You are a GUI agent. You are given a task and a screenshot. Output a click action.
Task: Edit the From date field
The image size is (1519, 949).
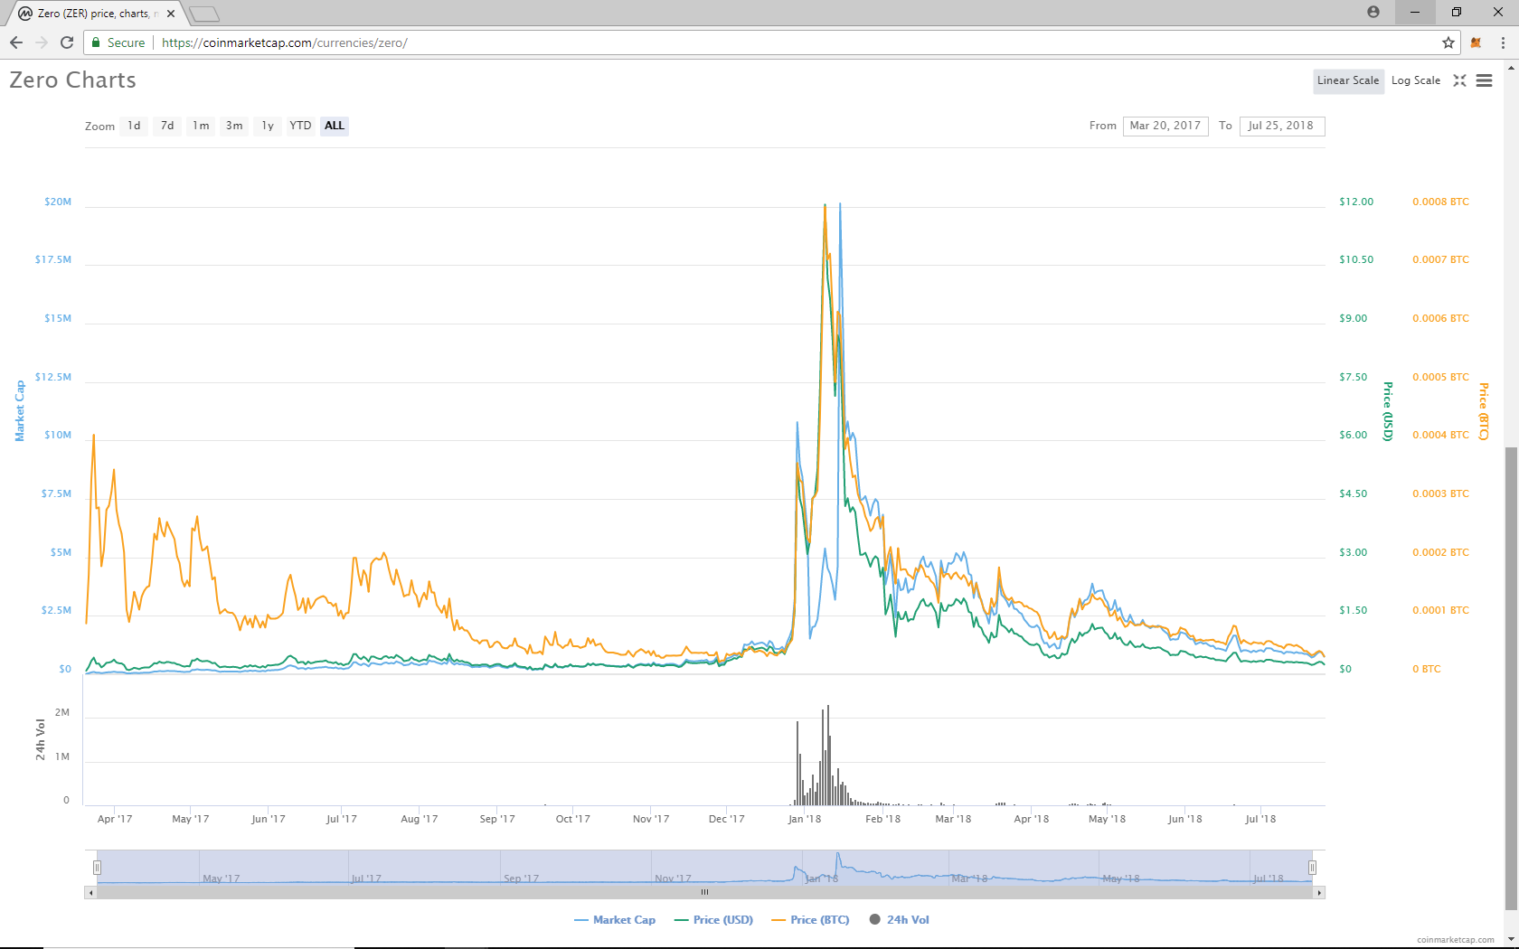pos(1165,126)
